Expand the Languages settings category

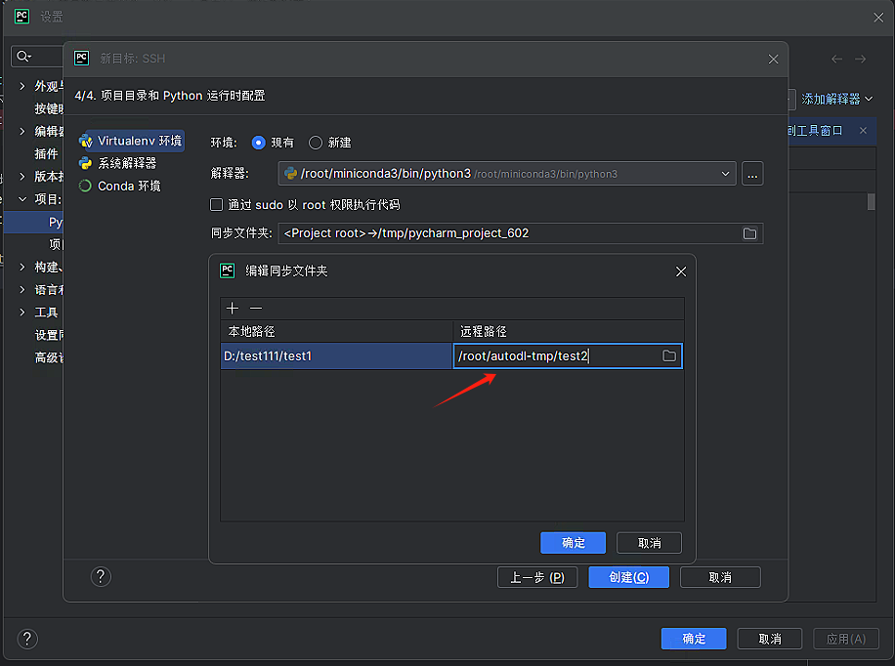tap(22, 289)
